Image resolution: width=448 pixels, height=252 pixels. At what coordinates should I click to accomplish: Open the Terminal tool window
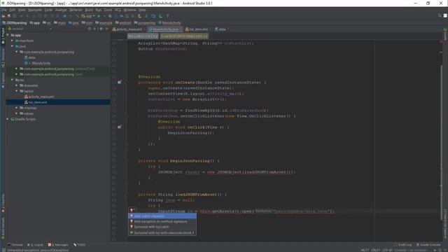point(15,245)
